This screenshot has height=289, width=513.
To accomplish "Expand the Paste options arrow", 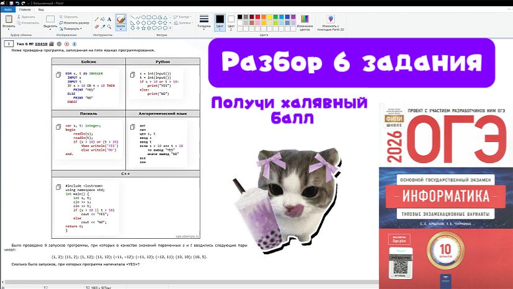I will 9,29.
